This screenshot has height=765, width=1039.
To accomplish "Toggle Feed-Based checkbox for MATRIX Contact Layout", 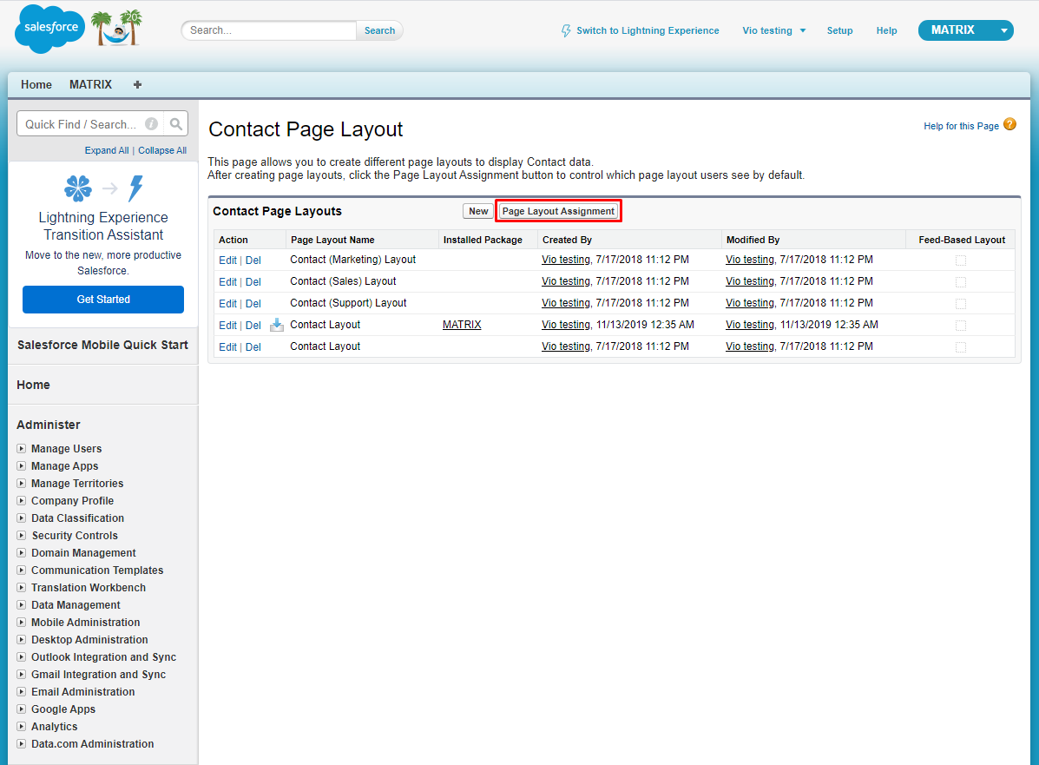I will click(961, 326).
